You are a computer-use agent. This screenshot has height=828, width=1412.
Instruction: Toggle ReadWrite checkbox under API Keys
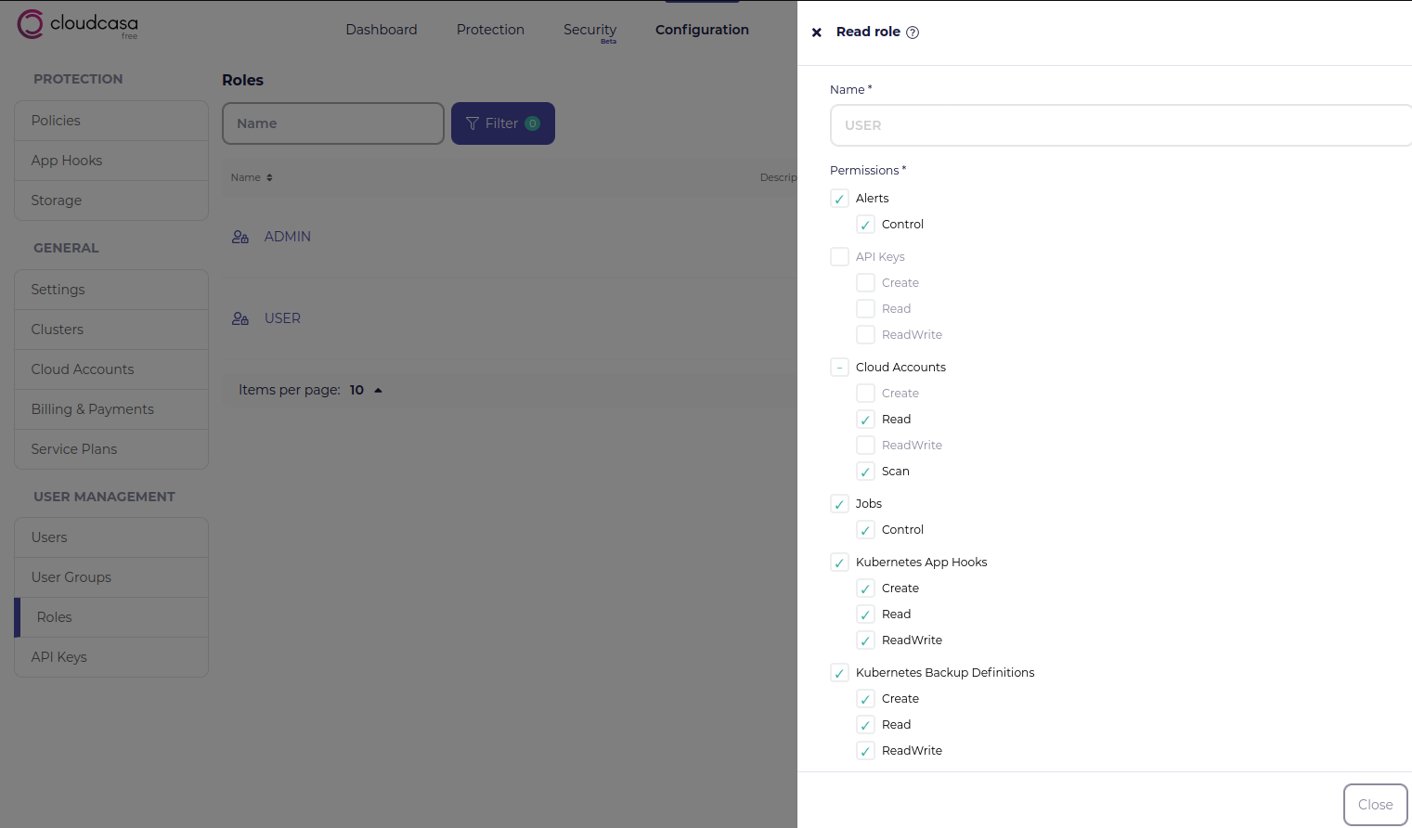pos(865,335)
